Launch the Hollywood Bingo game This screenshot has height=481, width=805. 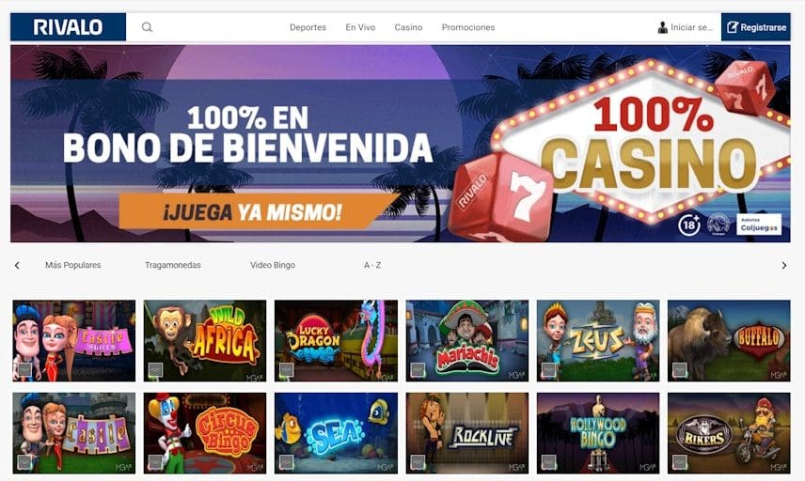[x=598, y=433]
